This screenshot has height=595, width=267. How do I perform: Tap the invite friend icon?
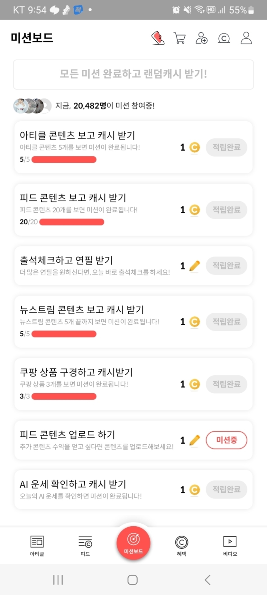coord(202,38)
